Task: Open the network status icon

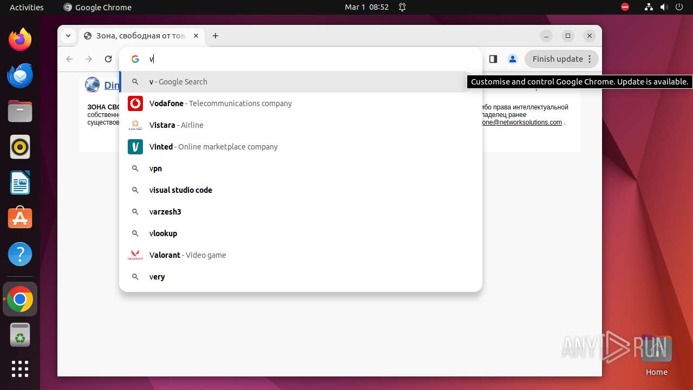Action: pos(649,7)
